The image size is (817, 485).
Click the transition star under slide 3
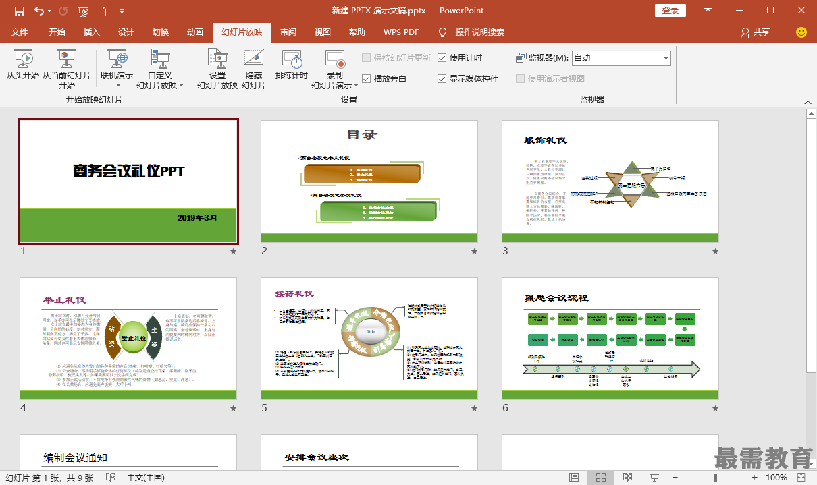point(715,252)
